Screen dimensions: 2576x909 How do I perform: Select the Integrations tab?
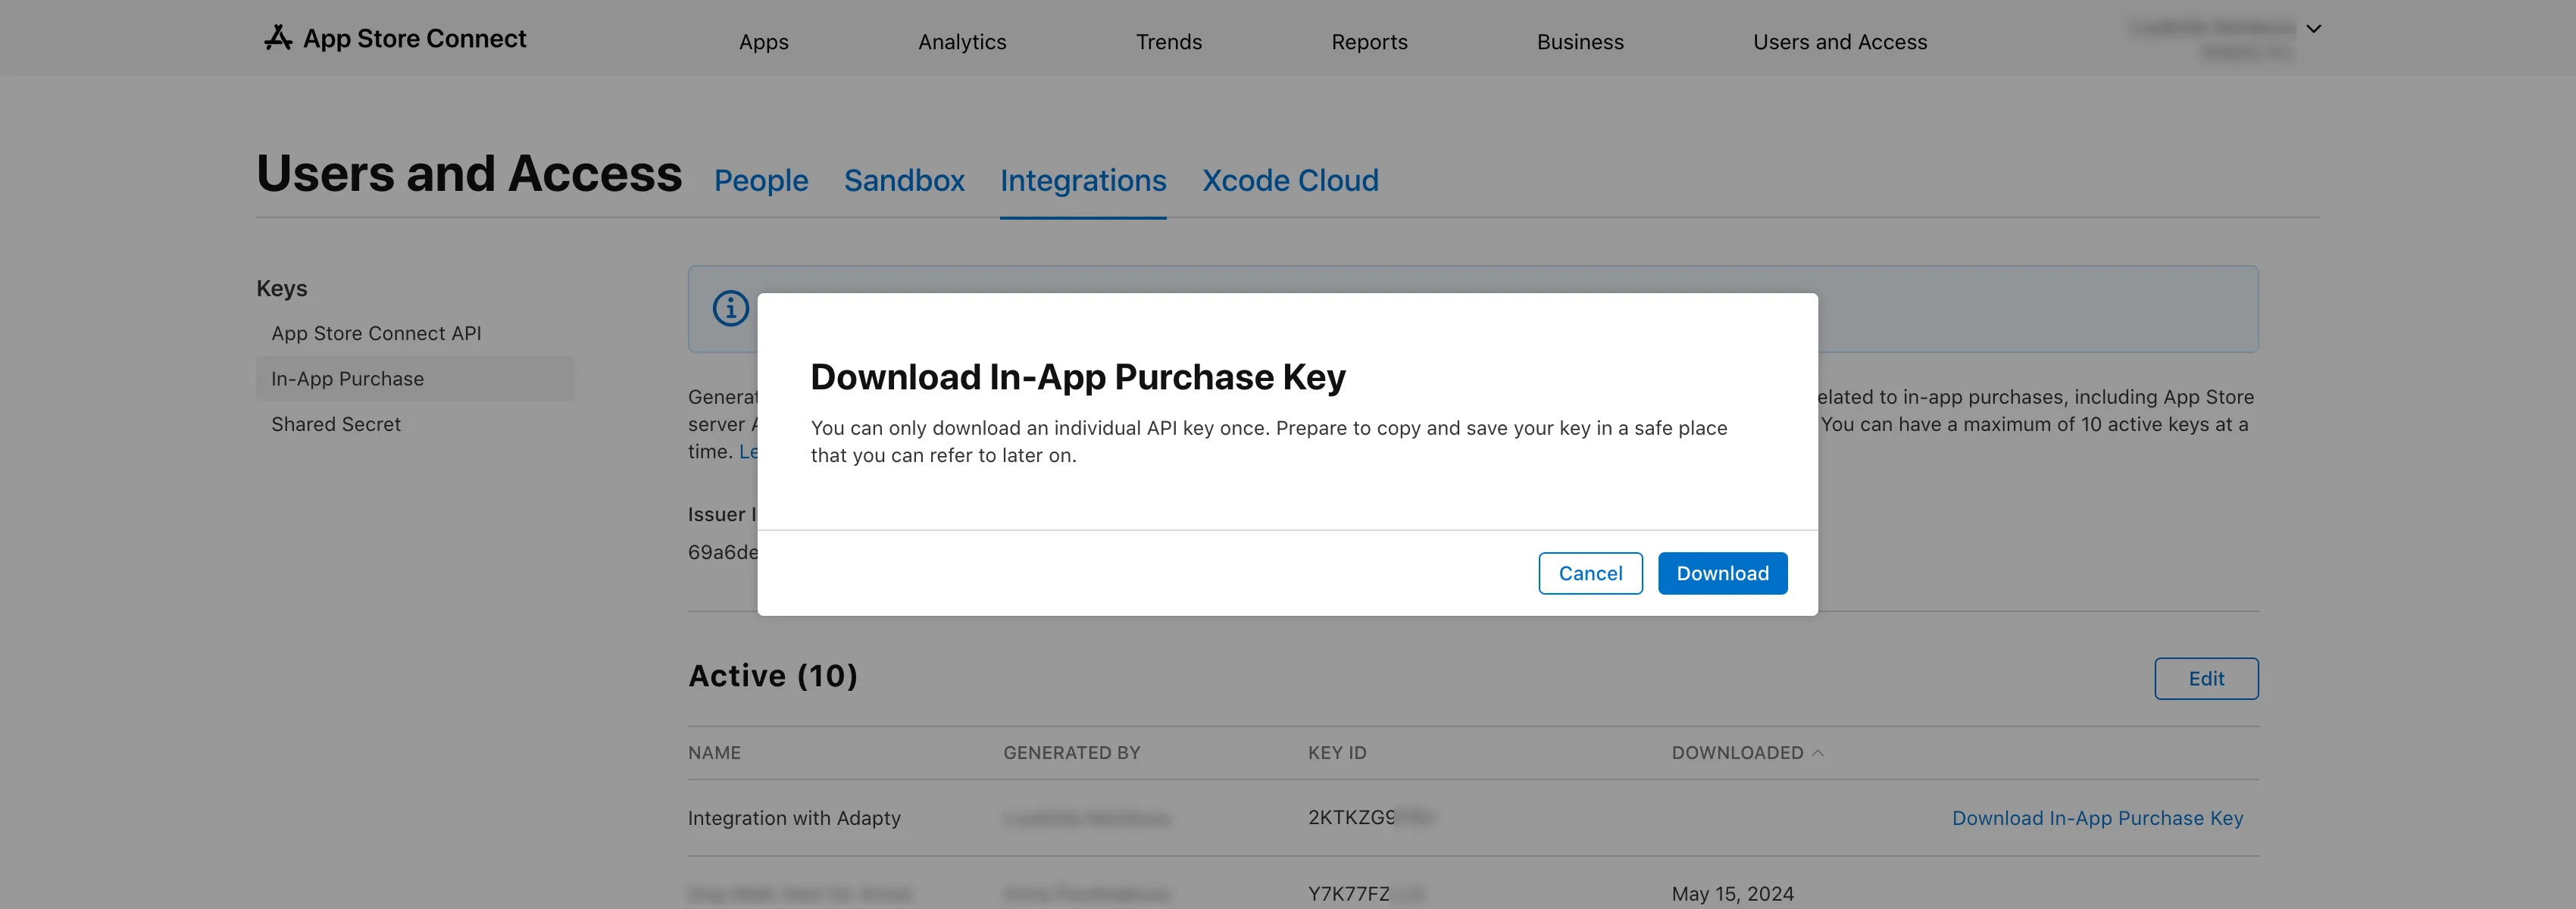click(1083, 180)
